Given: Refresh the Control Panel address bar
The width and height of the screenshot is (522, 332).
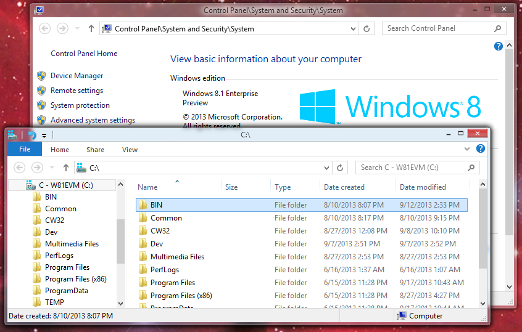Looking at the screenshot, I should (367, 29).
